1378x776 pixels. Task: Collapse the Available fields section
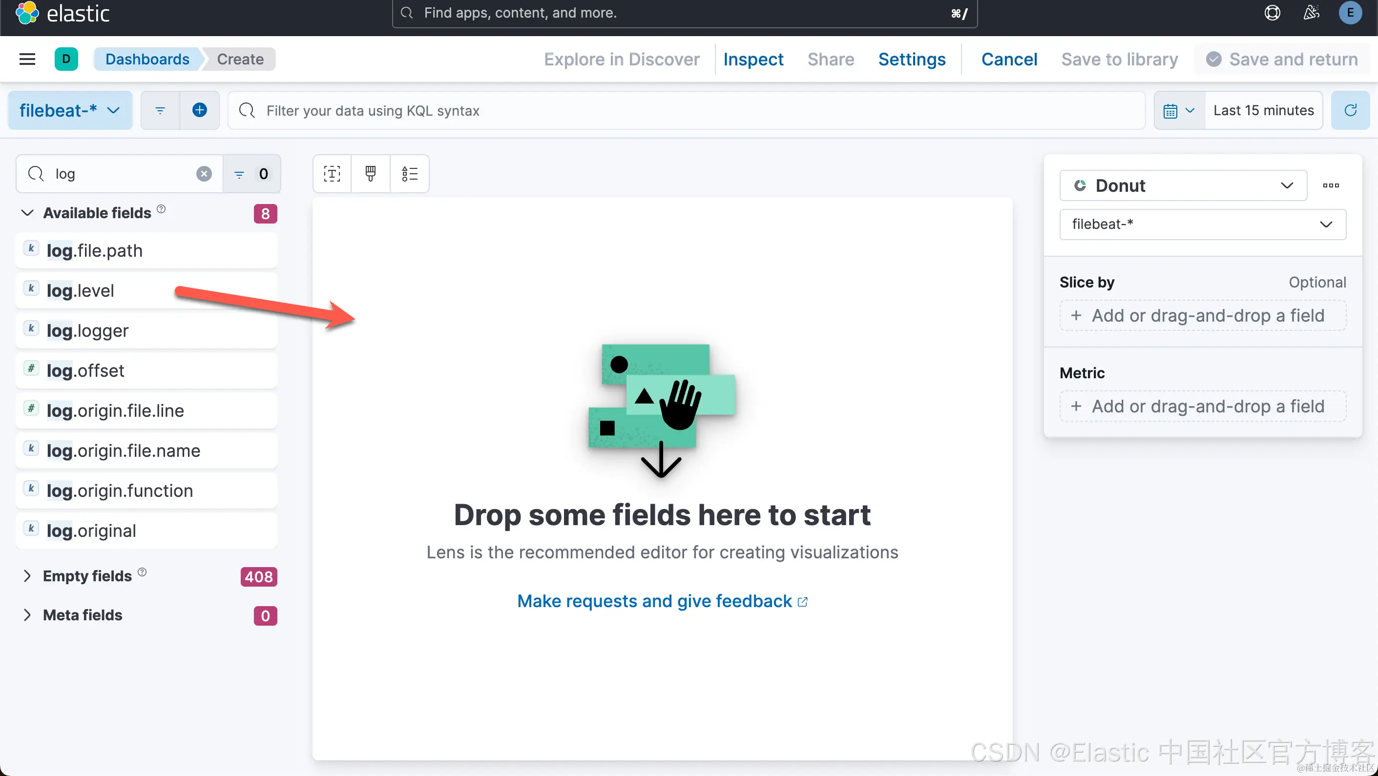(27, 213)
